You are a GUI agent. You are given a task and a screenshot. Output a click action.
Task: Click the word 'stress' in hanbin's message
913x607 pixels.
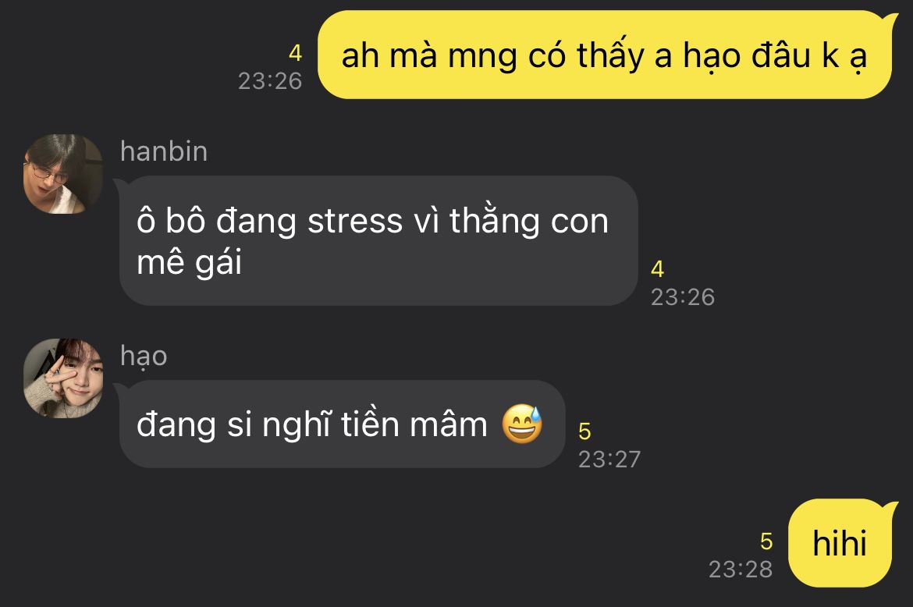click(355, 222)
